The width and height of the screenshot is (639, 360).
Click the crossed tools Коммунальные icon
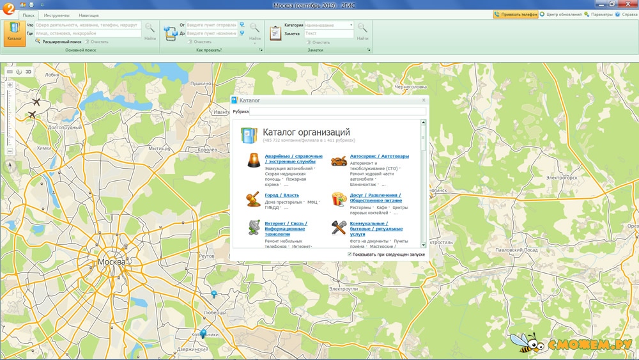339,228
